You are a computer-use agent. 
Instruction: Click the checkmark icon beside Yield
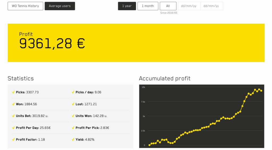(73, 139)
